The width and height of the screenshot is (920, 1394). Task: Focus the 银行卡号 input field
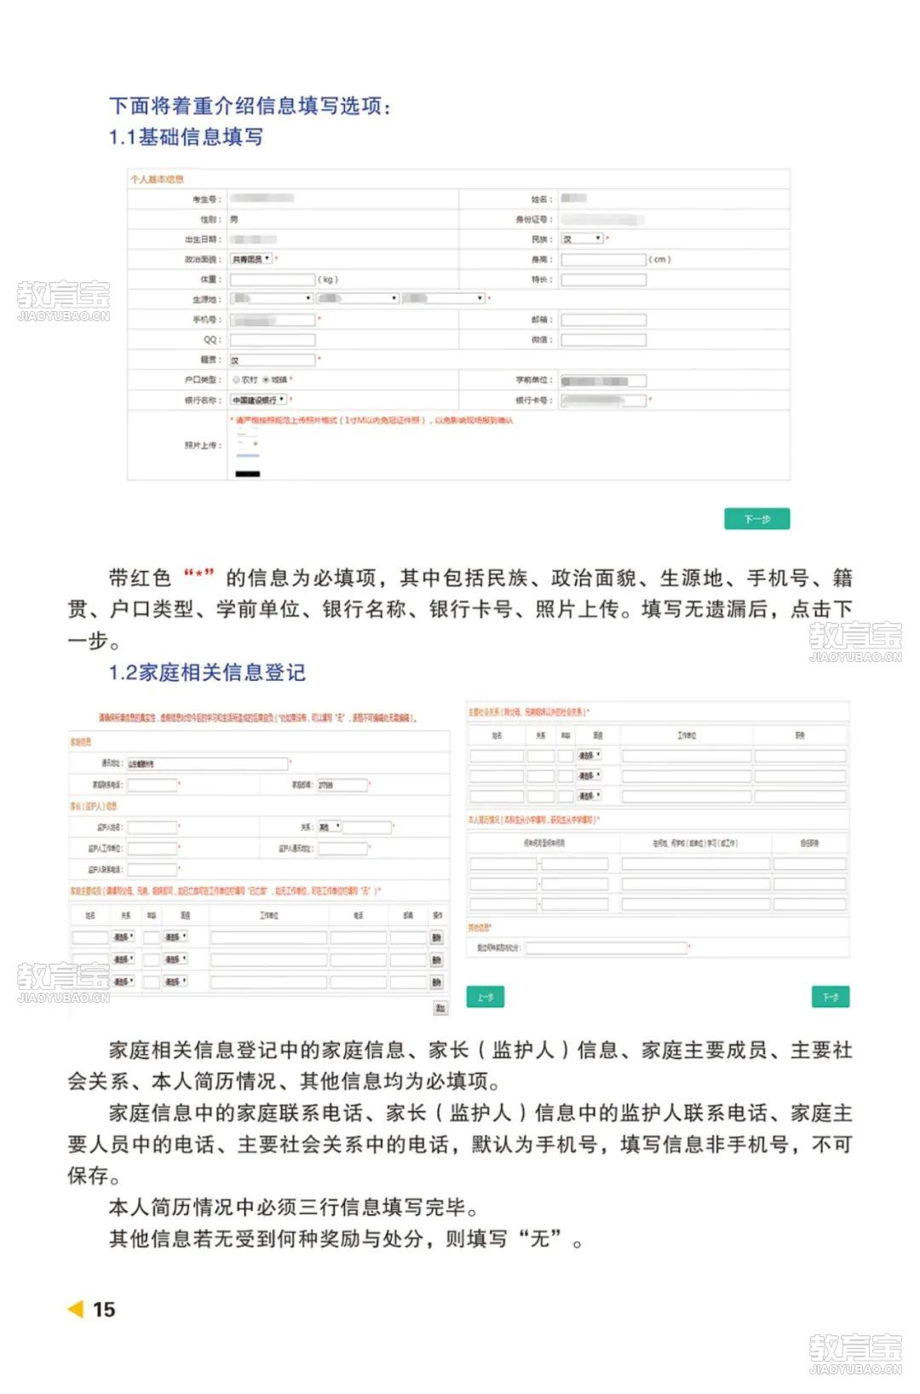[603, 400]
